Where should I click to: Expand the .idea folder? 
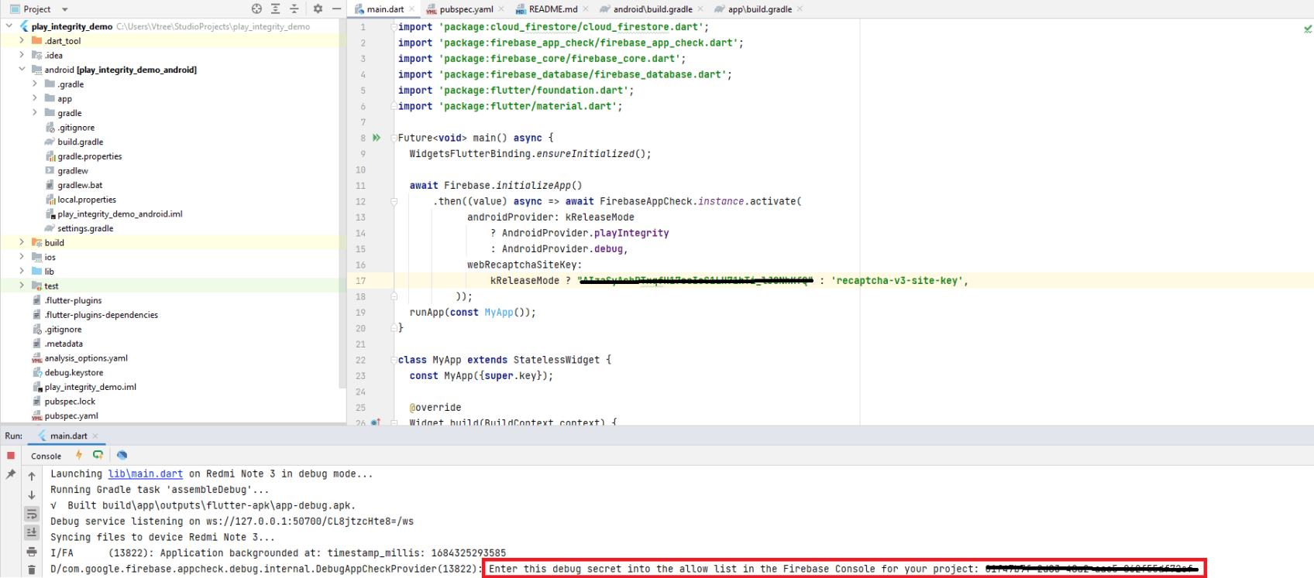coord(22,55)
